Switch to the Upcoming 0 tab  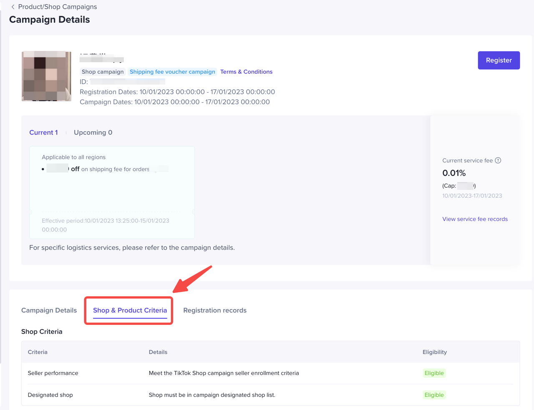(93, 133)
